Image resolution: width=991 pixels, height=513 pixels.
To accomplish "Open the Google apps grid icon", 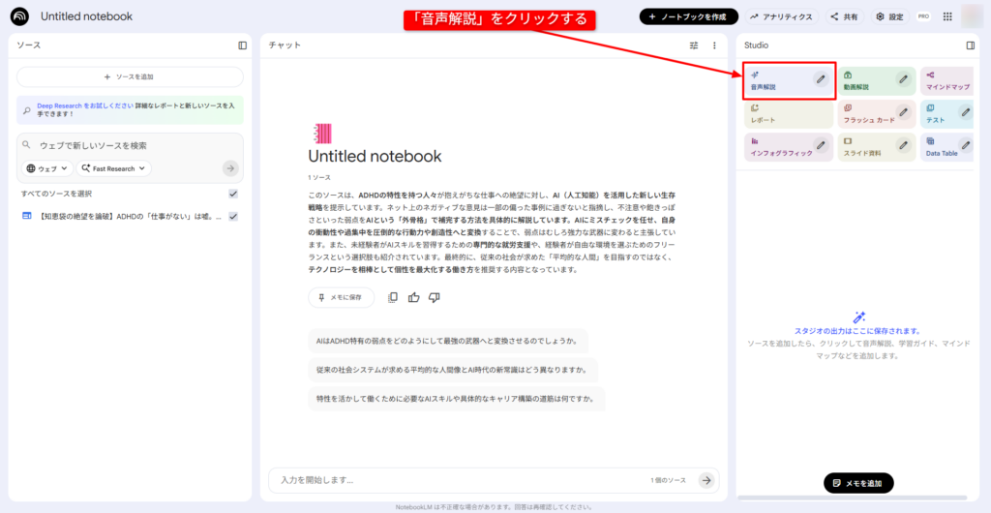I will (947, 16).
